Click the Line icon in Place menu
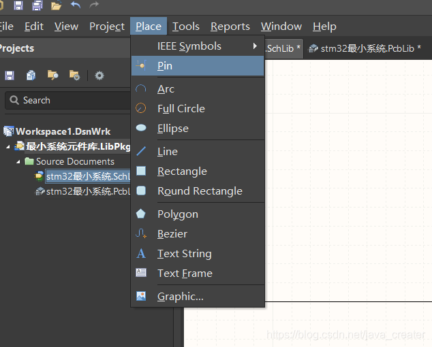Image resolution: width=432 pixels, height=347 pixels. tap(141, 151)
